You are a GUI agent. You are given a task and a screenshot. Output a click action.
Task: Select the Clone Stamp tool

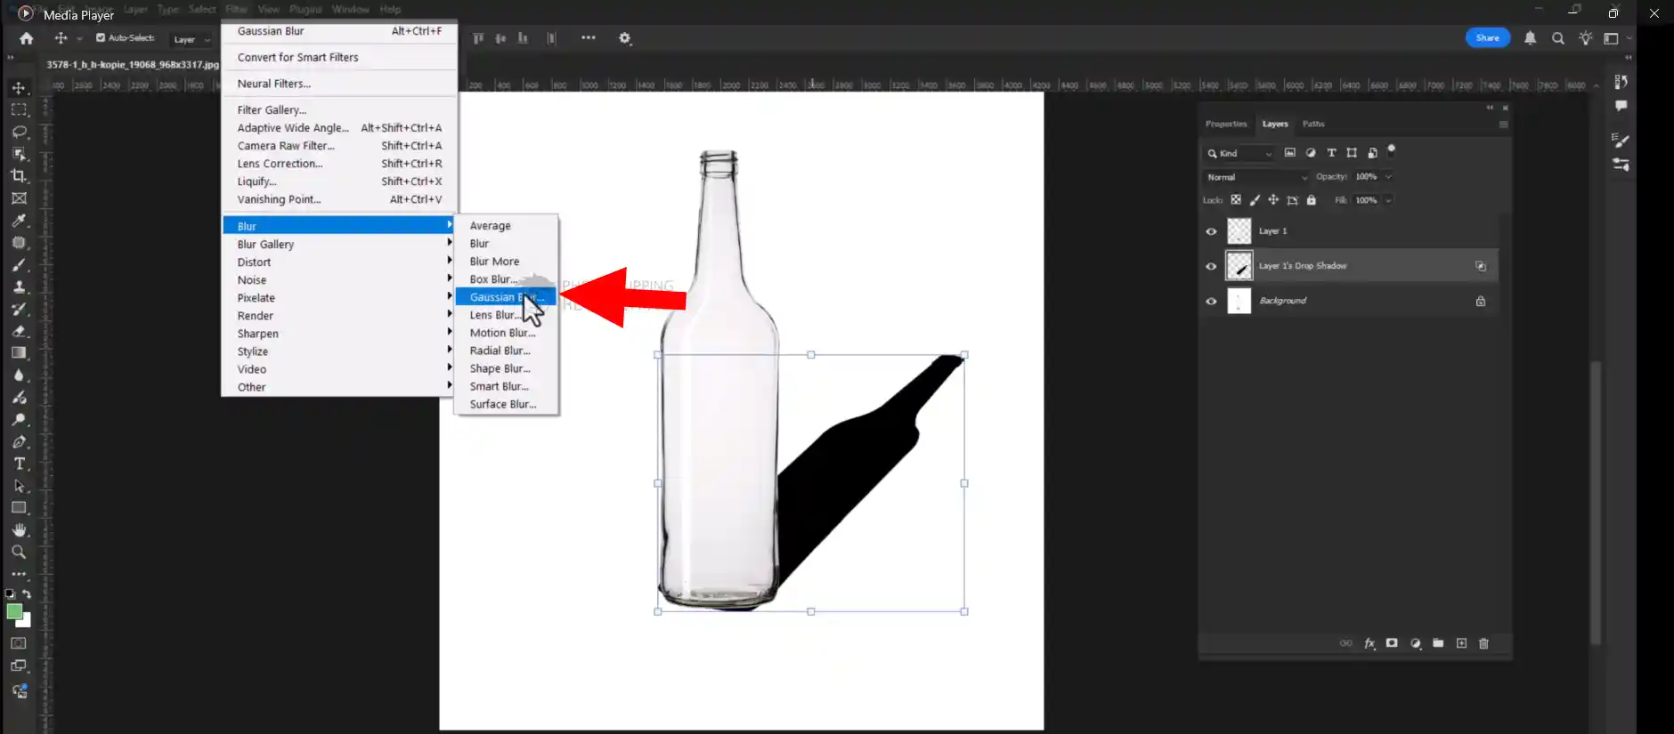(x=19, y=286)
